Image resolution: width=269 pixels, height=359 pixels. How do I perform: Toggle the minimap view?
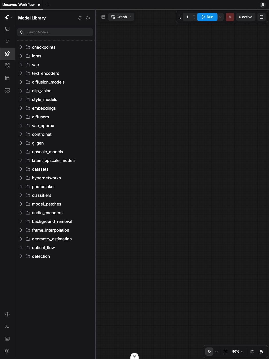click(x=252, y=352)
